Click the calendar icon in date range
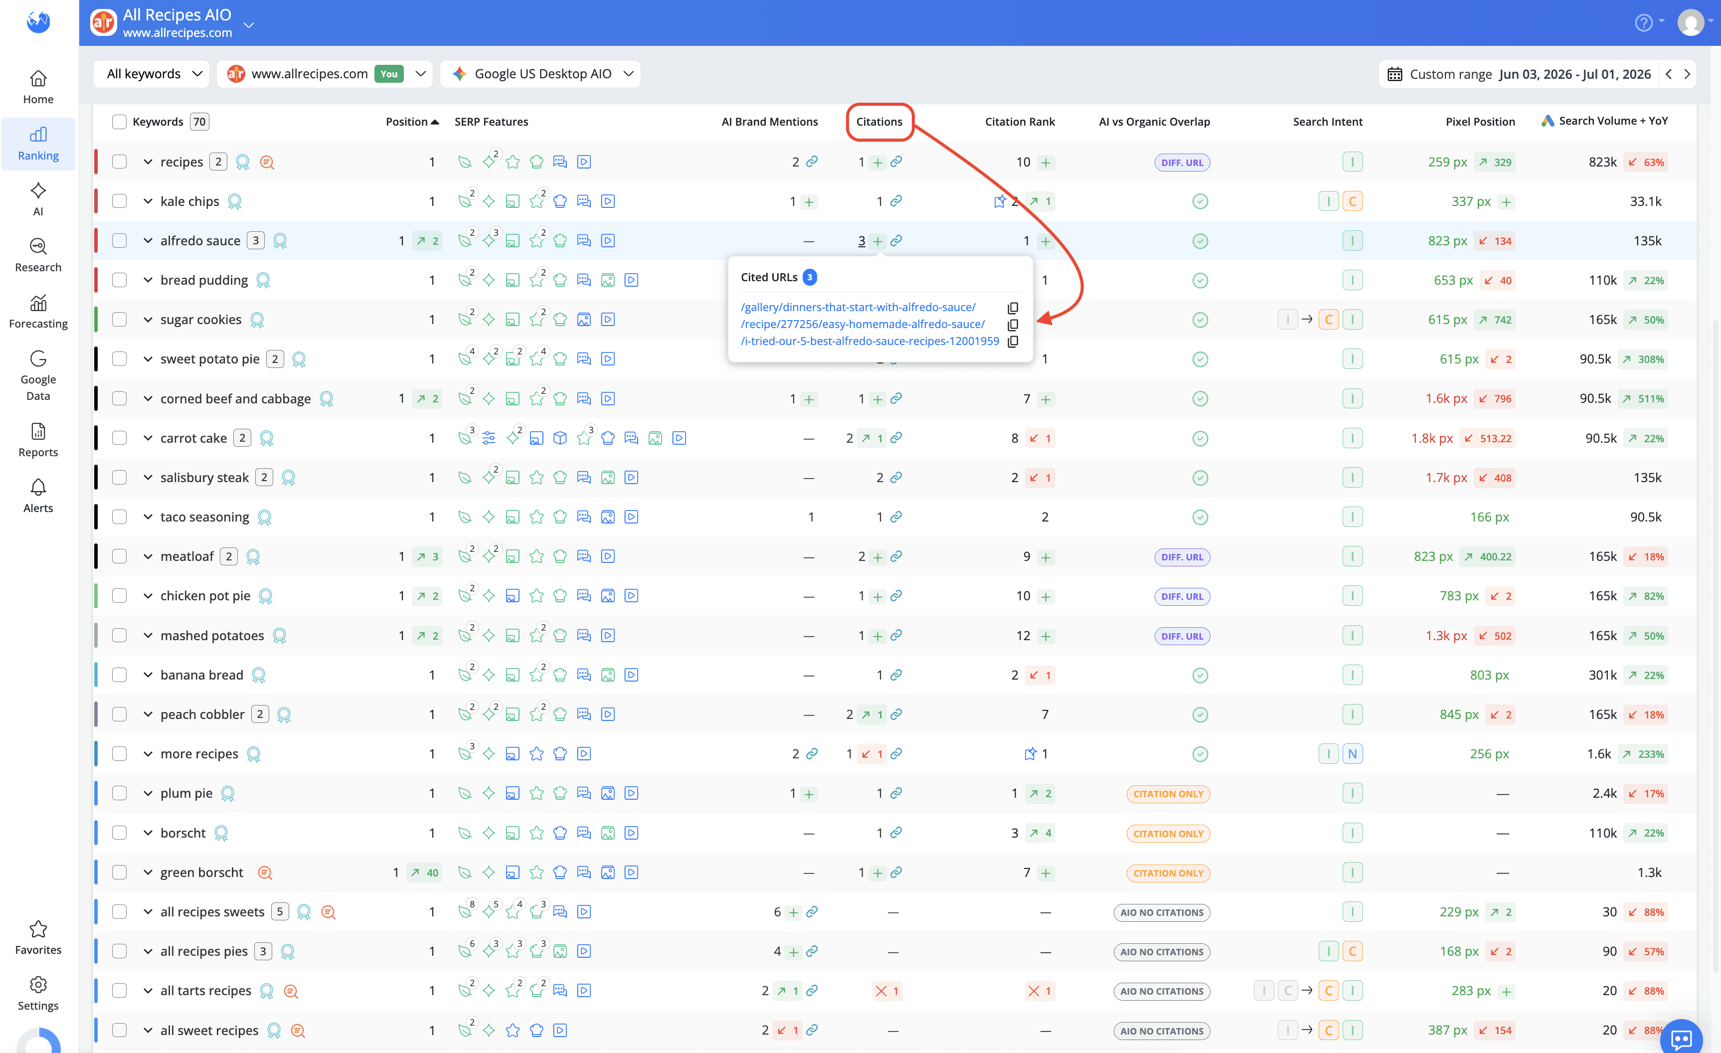 click(x=1394, y=74)
